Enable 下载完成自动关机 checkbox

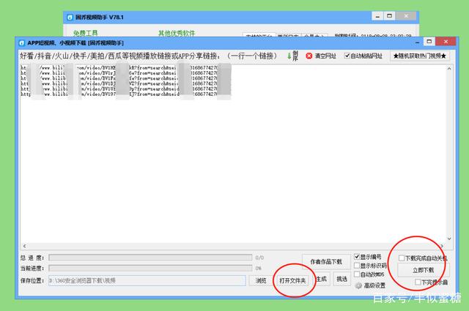coord(402,258)
